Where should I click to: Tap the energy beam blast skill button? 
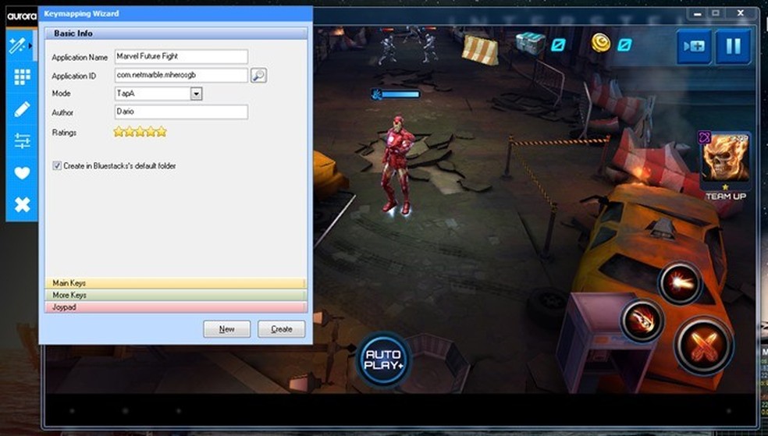pos(680,283)
